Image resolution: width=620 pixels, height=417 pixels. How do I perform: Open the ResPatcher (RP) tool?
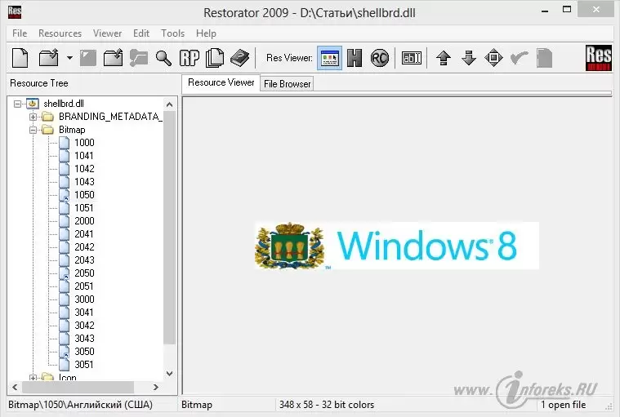(x=190, y=58)
